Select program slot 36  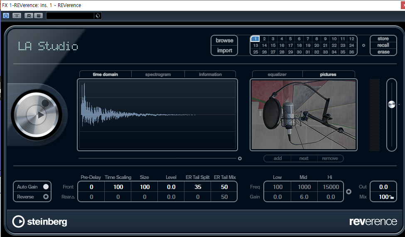[351, 52]
